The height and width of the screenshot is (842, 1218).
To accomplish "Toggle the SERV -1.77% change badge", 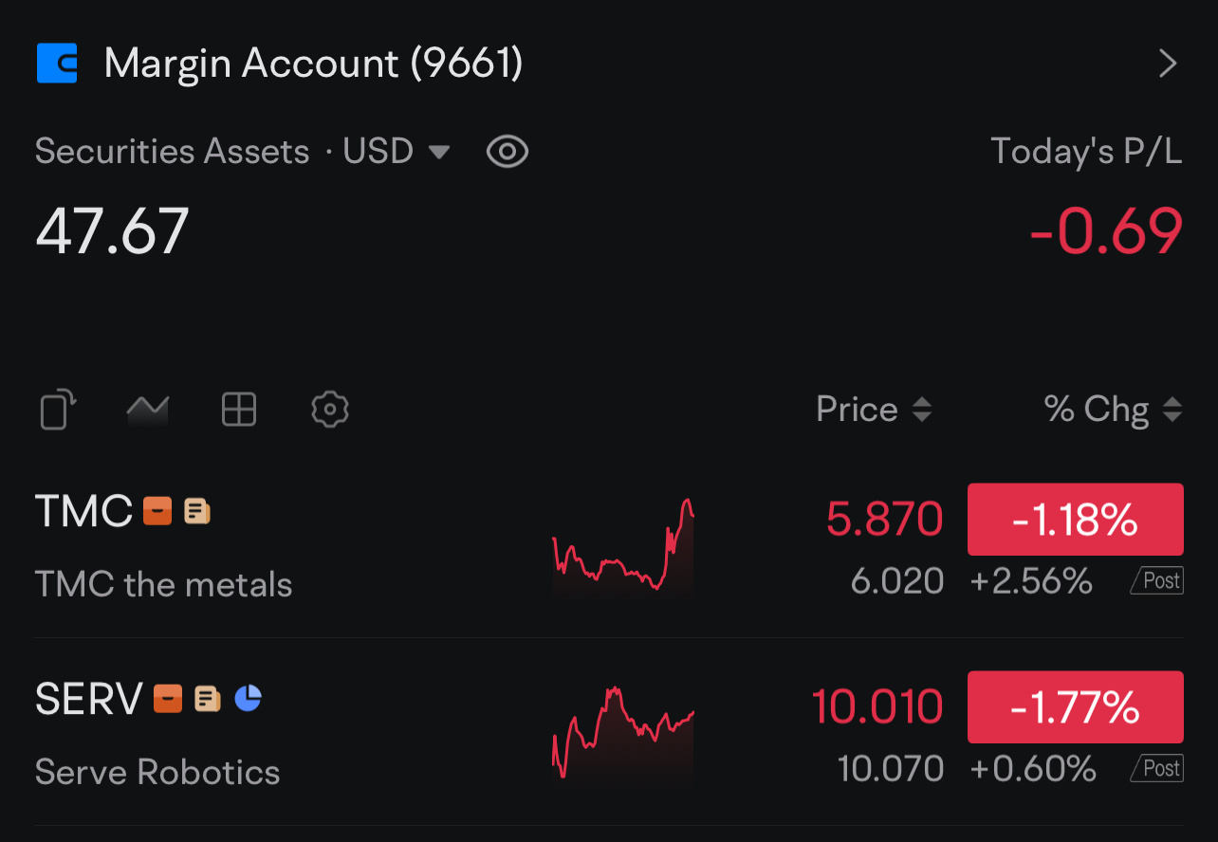I will (1076, 707).
